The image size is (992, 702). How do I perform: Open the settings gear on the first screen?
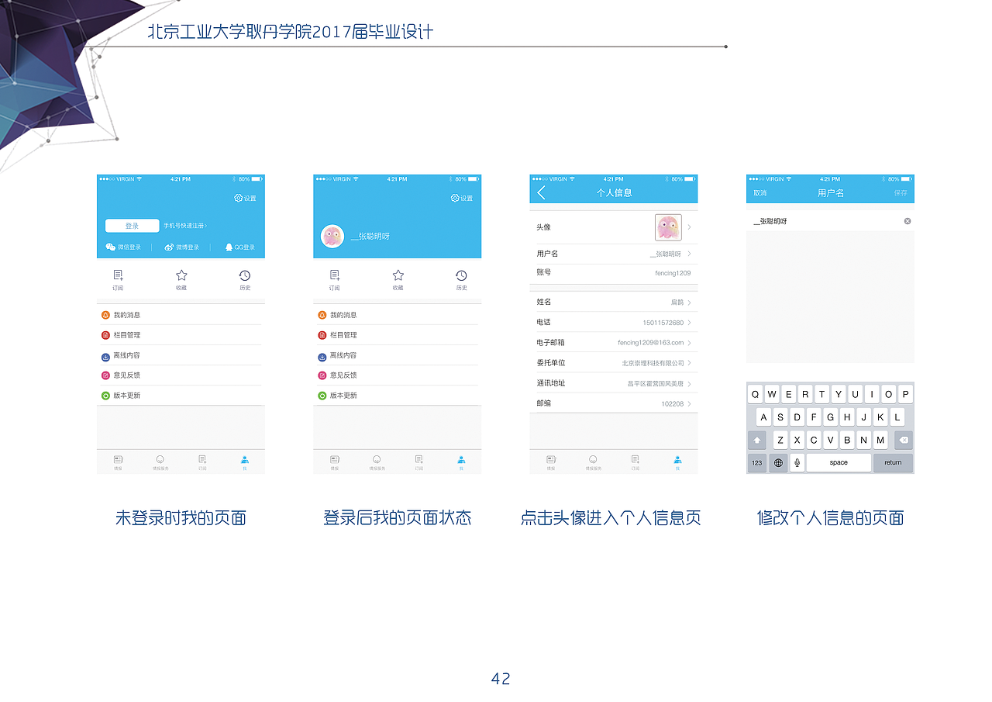[238, 198]
